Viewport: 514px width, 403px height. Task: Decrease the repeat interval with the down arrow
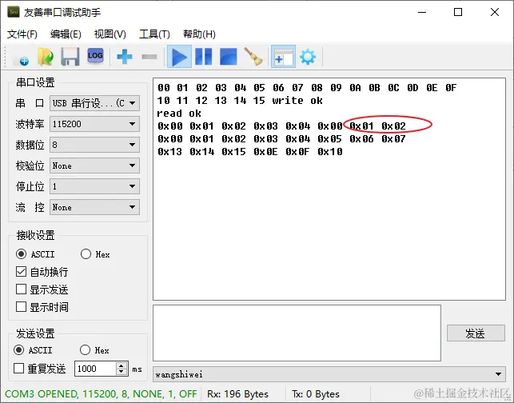tap(122, 372)
